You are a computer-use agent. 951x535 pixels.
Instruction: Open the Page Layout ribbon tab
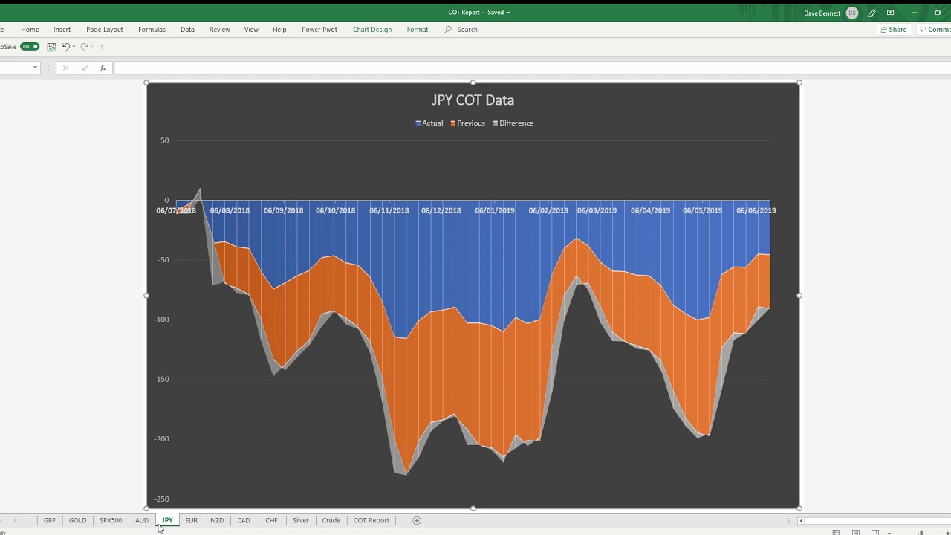tap(105, 30)
